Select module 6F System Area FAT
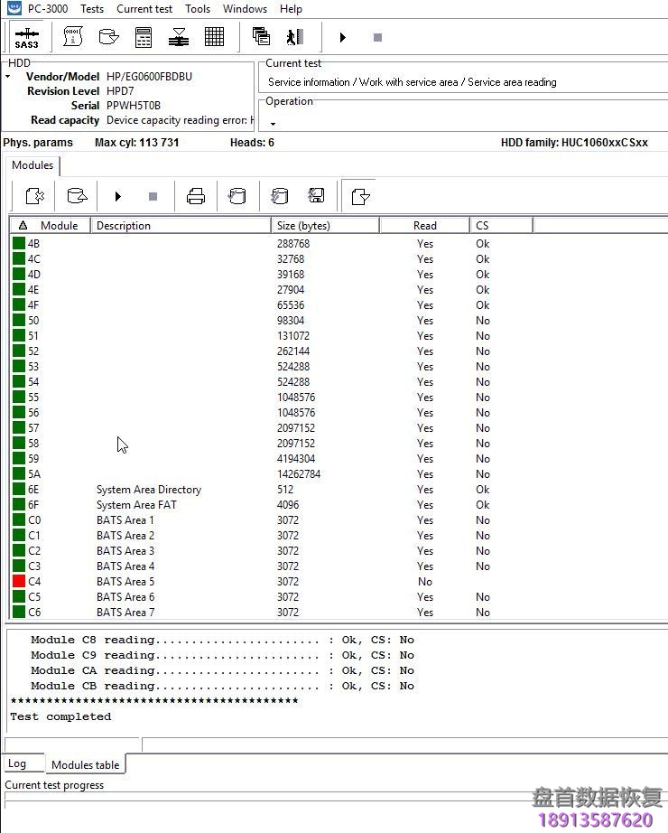The width and height of the screenshot is (668, 833). point(271,505)
